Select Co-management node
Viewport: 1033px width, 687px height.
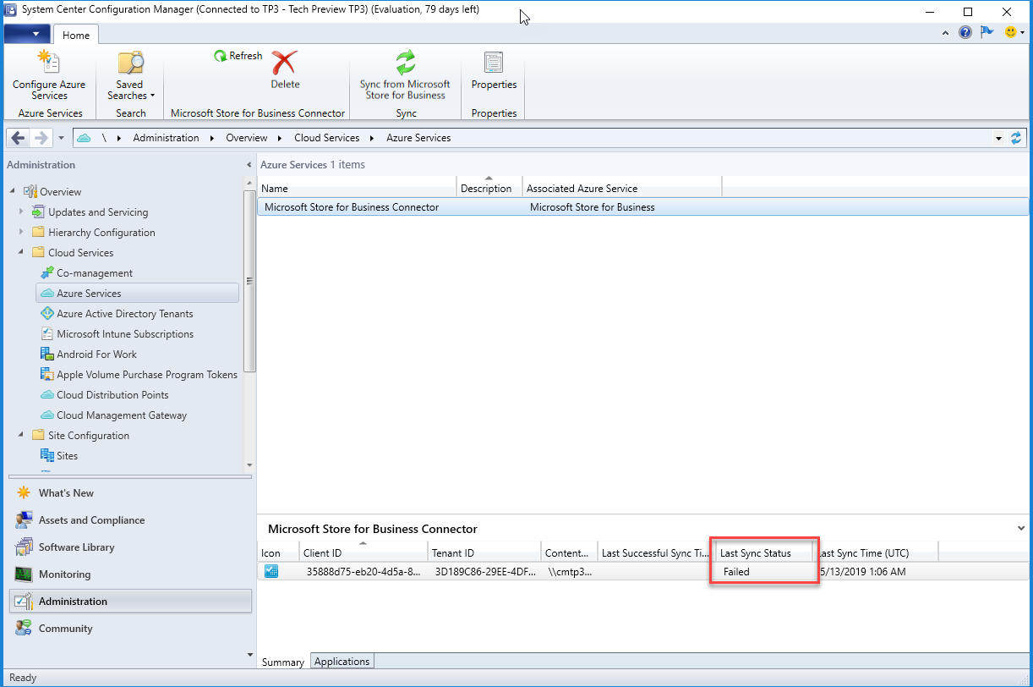(x=95, y=273)
